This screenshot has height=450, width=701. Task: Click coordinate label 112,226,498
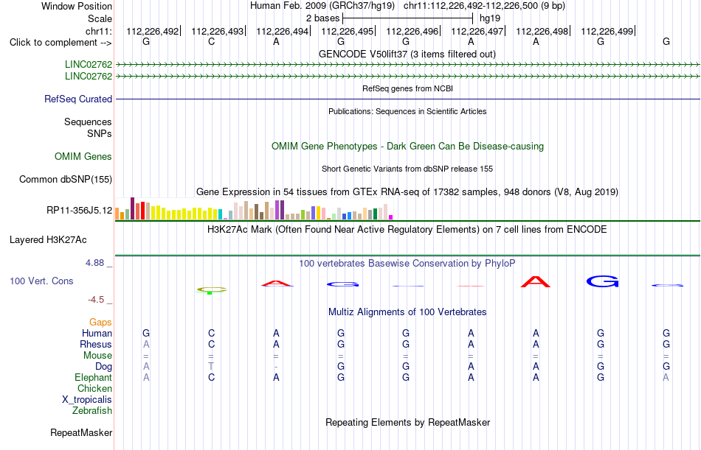[x=542, y=31]
